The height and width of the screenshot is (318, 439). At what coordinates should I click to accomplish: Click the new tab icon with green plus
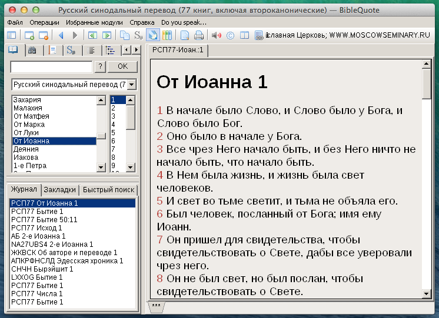[28, 35]
